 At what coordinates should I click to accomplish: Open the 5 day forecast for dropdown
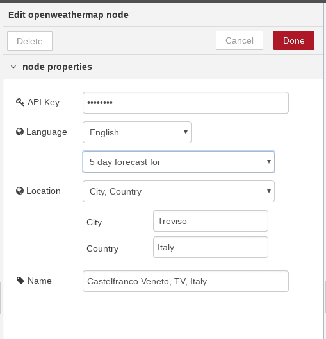tap(179, 162)
